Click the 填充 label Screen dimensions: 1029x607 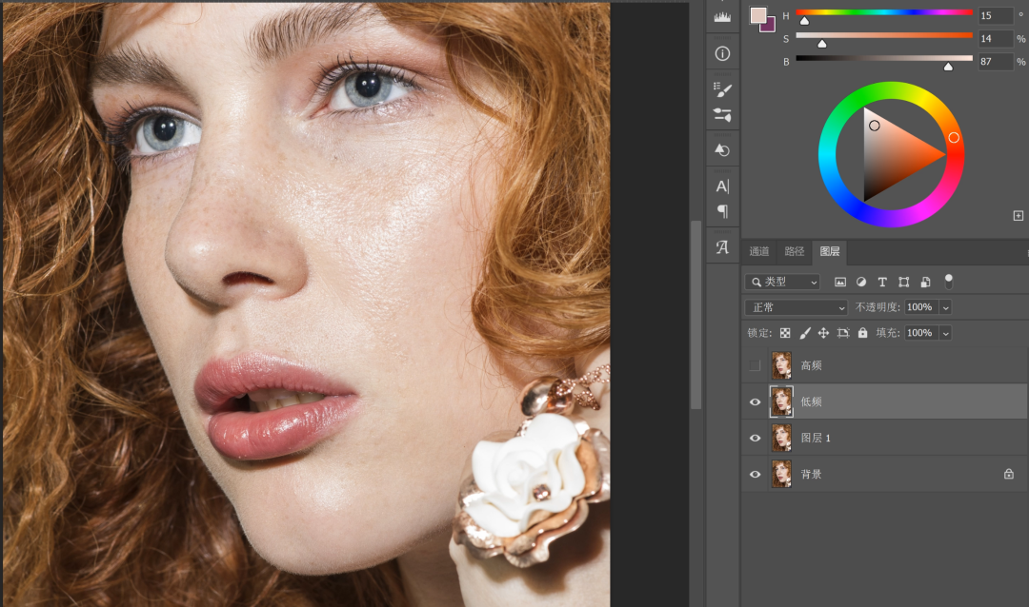pyautogui.click(x=888, y=333)
